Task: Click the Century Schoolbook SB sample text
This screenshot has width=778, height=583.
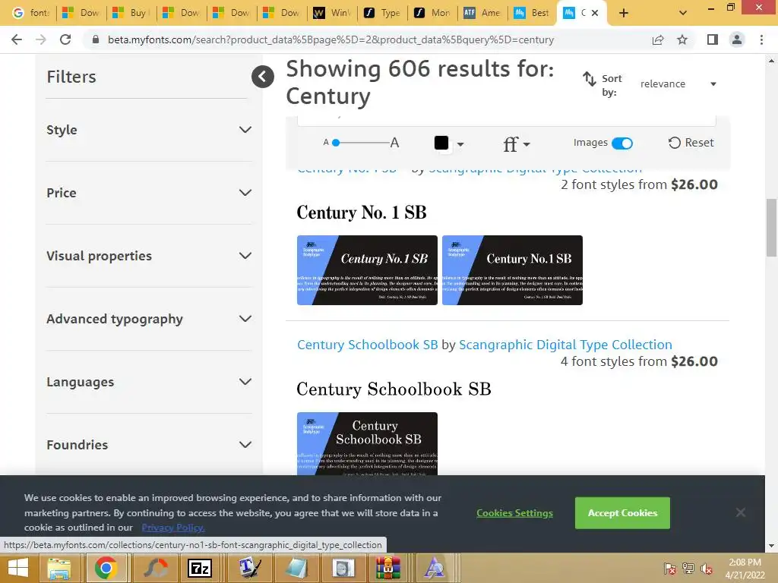Action: pyautogui.click(x=394, y=389)
